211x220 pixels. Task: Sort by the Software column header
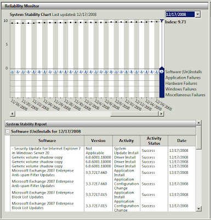[47, 141]
